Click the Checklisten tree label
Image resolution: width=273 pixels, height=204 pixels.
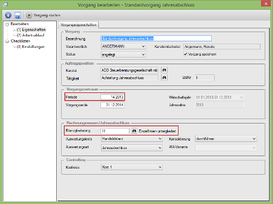coord(20,41)
